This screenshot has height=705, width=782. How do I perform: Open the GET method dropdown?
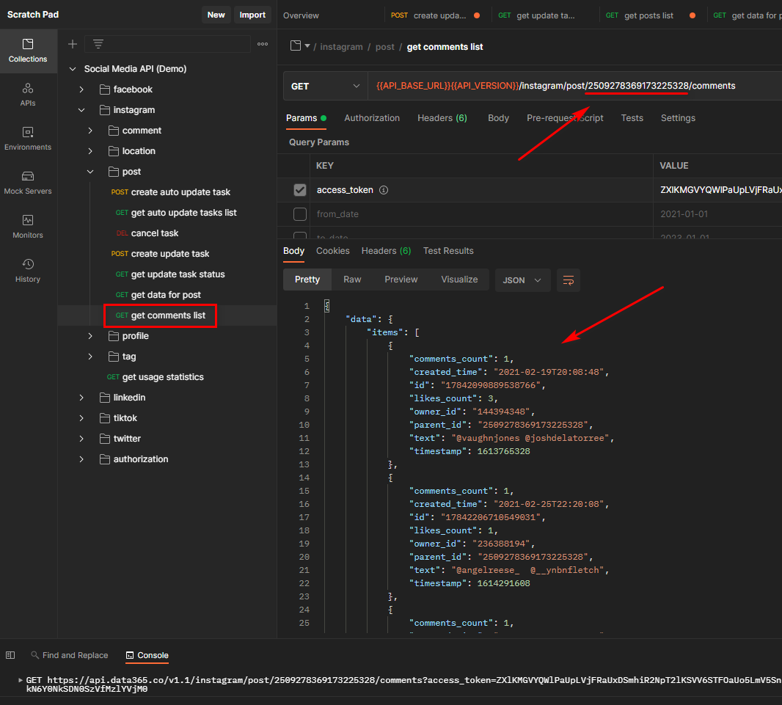(326, 87)
